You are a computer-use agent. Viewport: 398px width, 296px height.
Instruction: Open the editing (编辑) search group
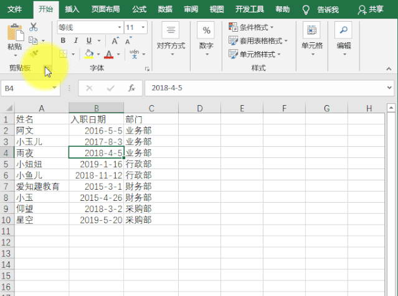(344, 39)
